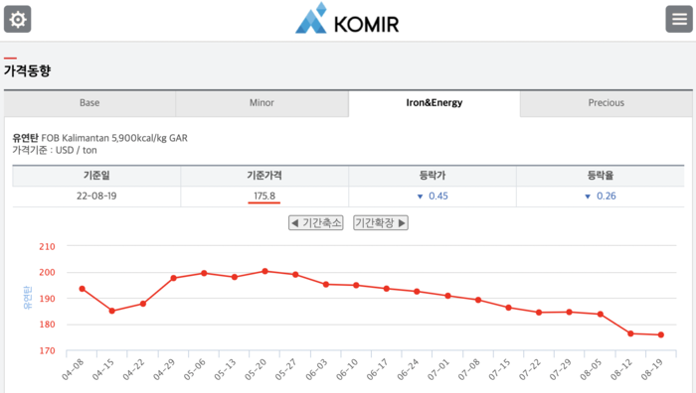The height and width of the screenshot is (393, 696).
Task: Click the KOMIR logo
Action: (347, 19)
